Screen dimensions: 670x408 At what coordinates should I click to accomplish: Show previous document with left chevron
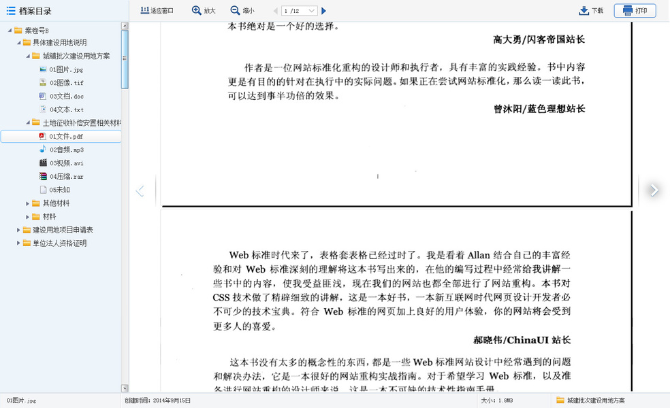[x=140, y=191]
